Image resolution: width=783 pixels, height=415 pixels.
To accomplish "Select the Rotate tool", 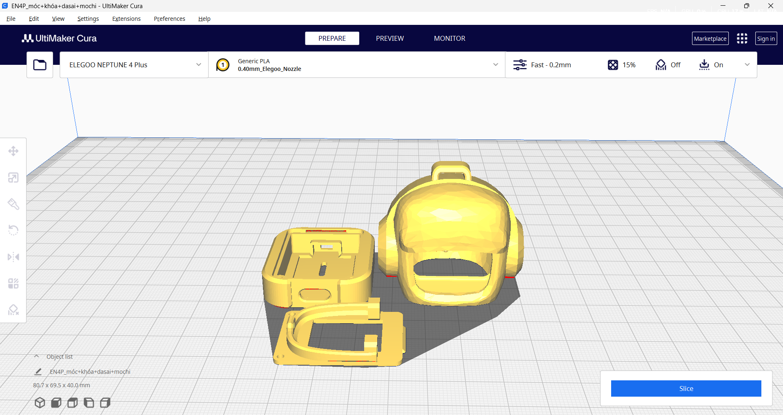I will (13, 230).
